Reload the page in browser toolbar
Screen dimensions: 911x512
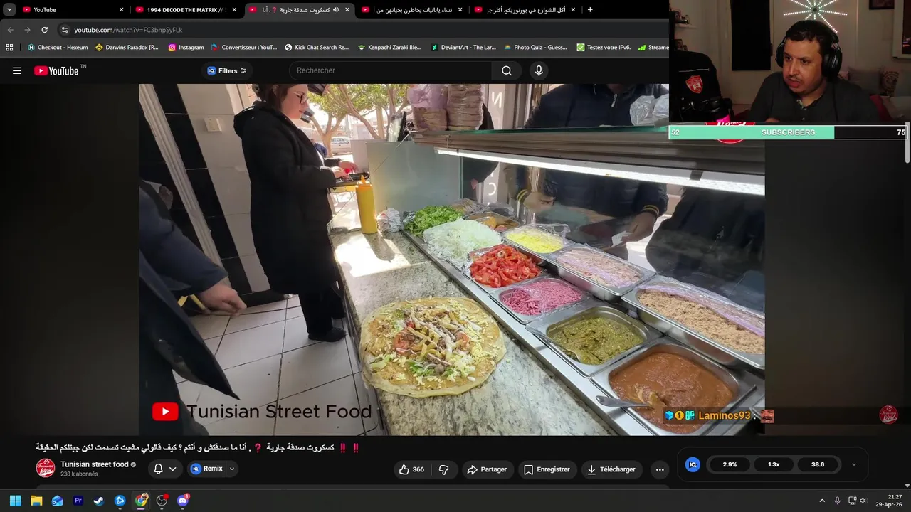[44, 30]
